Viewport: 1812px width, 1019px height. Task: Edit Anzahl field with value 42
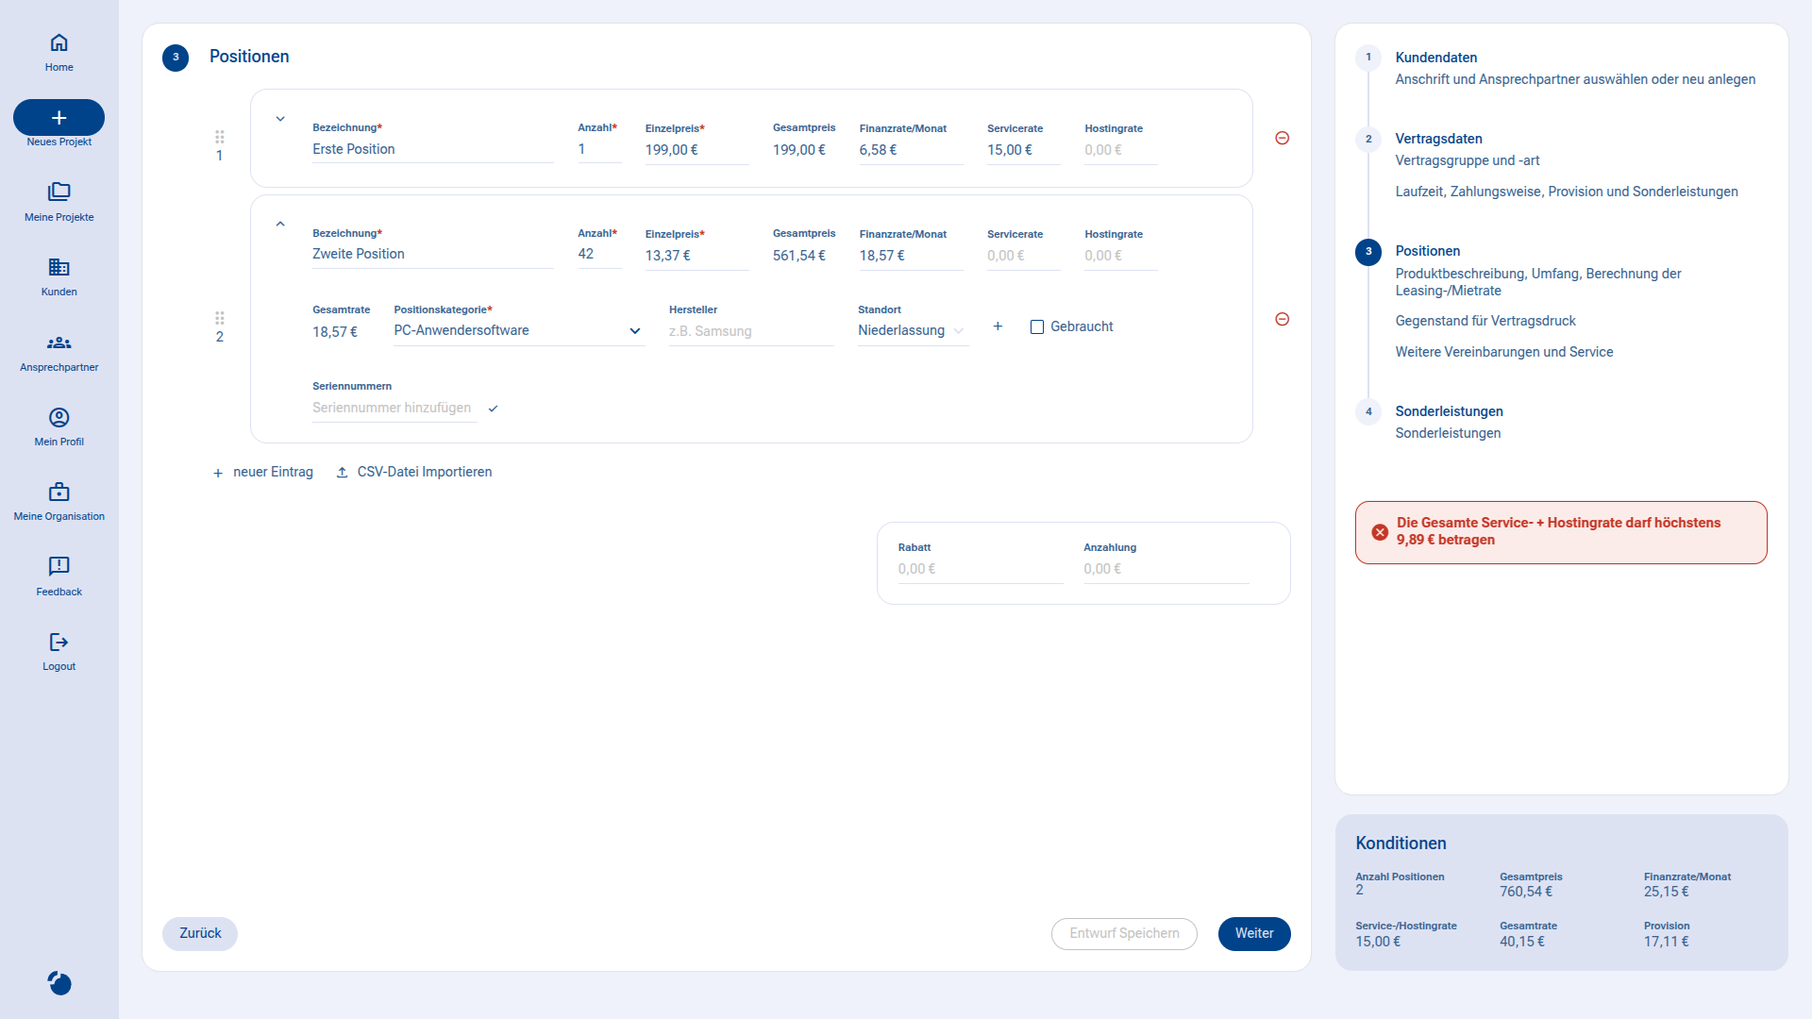pos(599,254)
